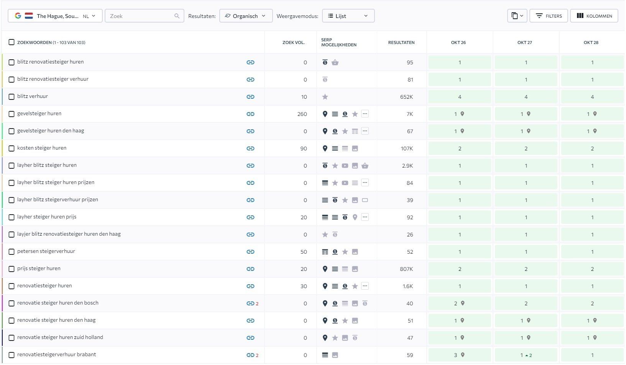Click image SERP icon for kosten steiger huren
The width and height of the screenshot is (626, 365).
click(355, 148)
